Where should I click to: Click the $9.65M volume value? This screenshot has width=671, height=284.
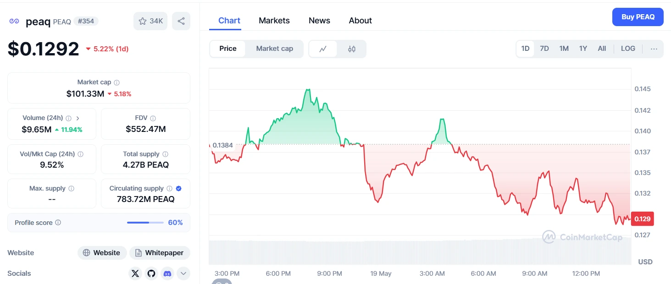pos(37,130)
